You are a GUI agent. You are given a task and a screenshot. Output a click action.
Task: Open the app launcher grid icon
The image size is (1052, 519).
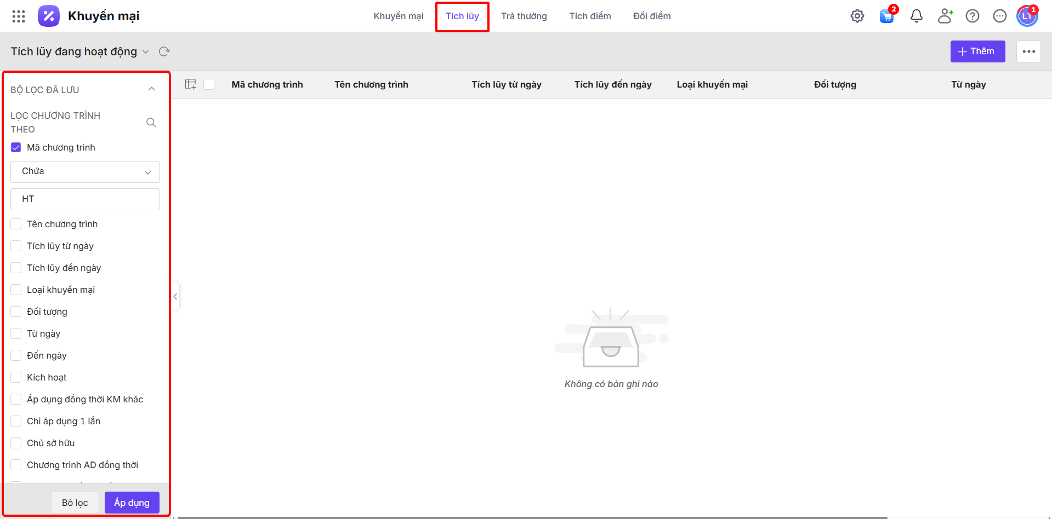(19, 16)
